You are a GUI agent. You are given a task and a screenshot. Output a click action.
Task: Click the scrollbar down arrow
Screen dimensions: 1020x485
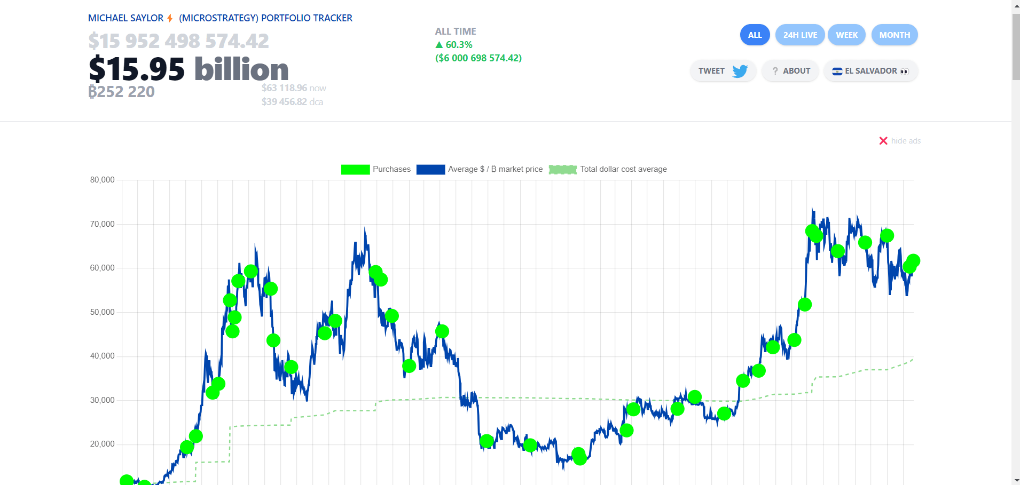point(1016,480)
